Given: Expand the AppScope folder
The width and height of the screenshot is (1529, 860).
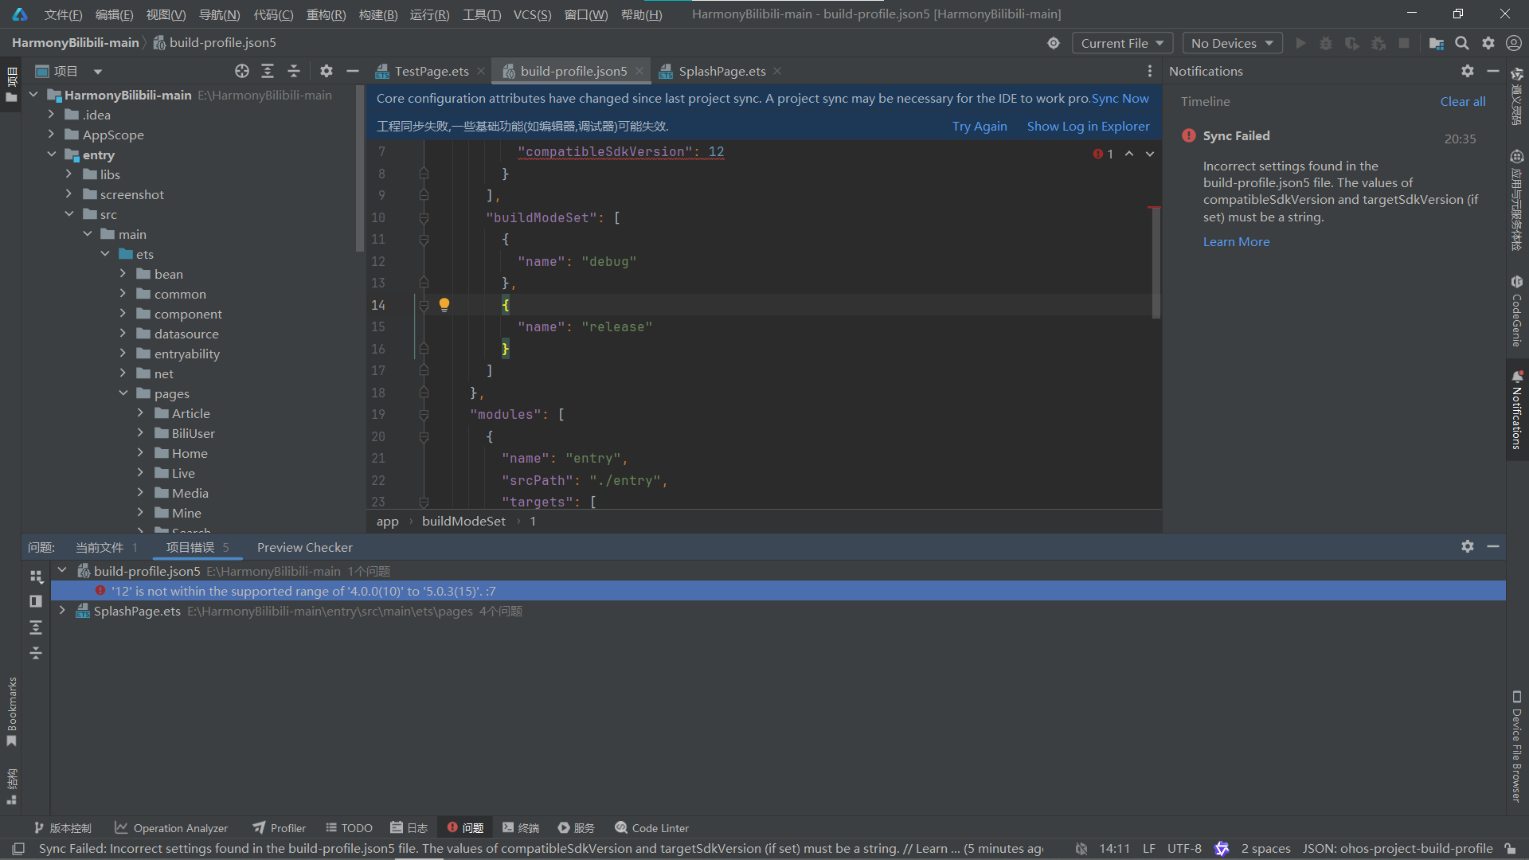Looking at the screenshot, I should (x=52, y=135).
